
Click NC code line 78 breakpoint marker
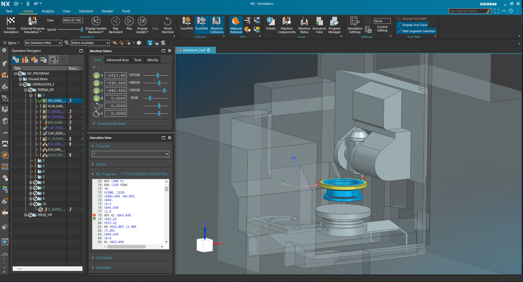pyautogui.click(x=94, y=215)
